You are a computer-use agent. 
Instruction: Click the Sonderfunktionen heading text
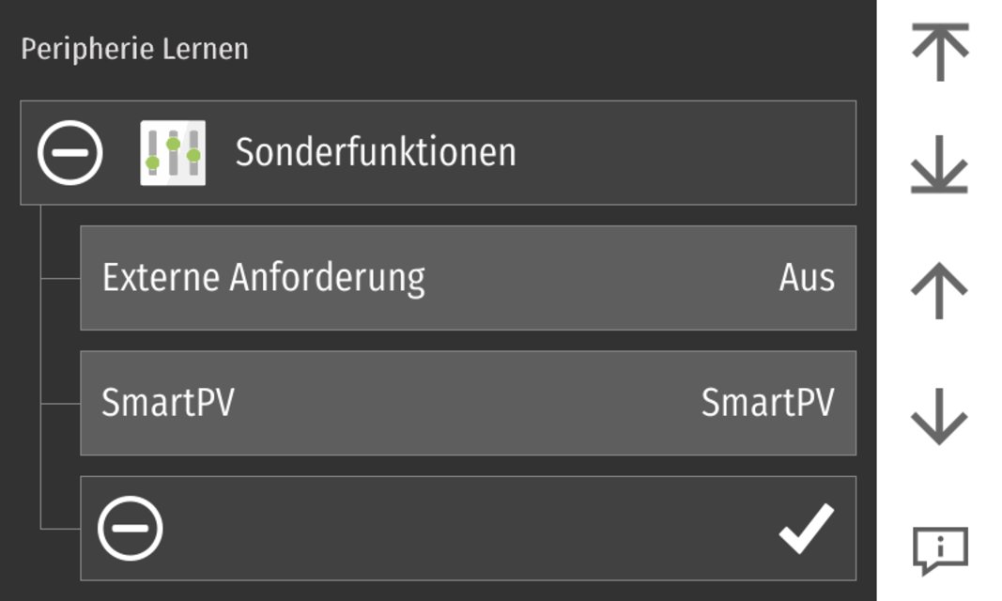point(375,152)
